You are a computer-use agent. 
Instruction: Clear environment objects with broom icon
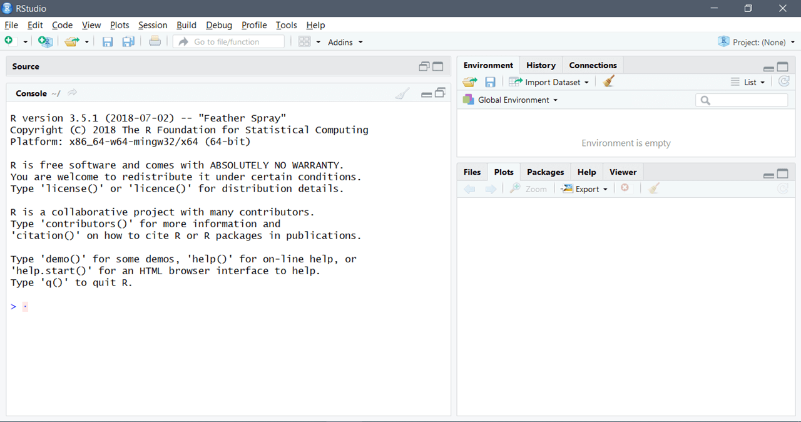pos(608,82)
